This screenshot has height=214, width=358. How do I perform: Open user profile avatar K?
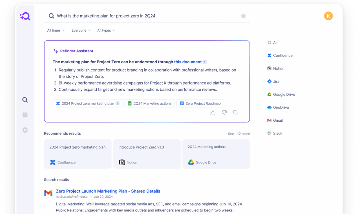(328, 16)
